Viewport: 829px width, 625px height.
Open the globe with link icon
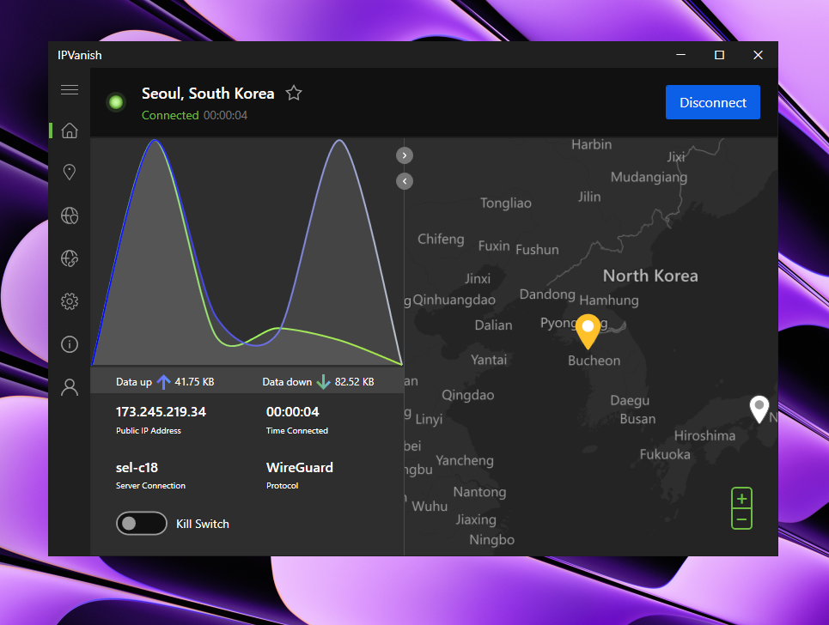point(70,258)
